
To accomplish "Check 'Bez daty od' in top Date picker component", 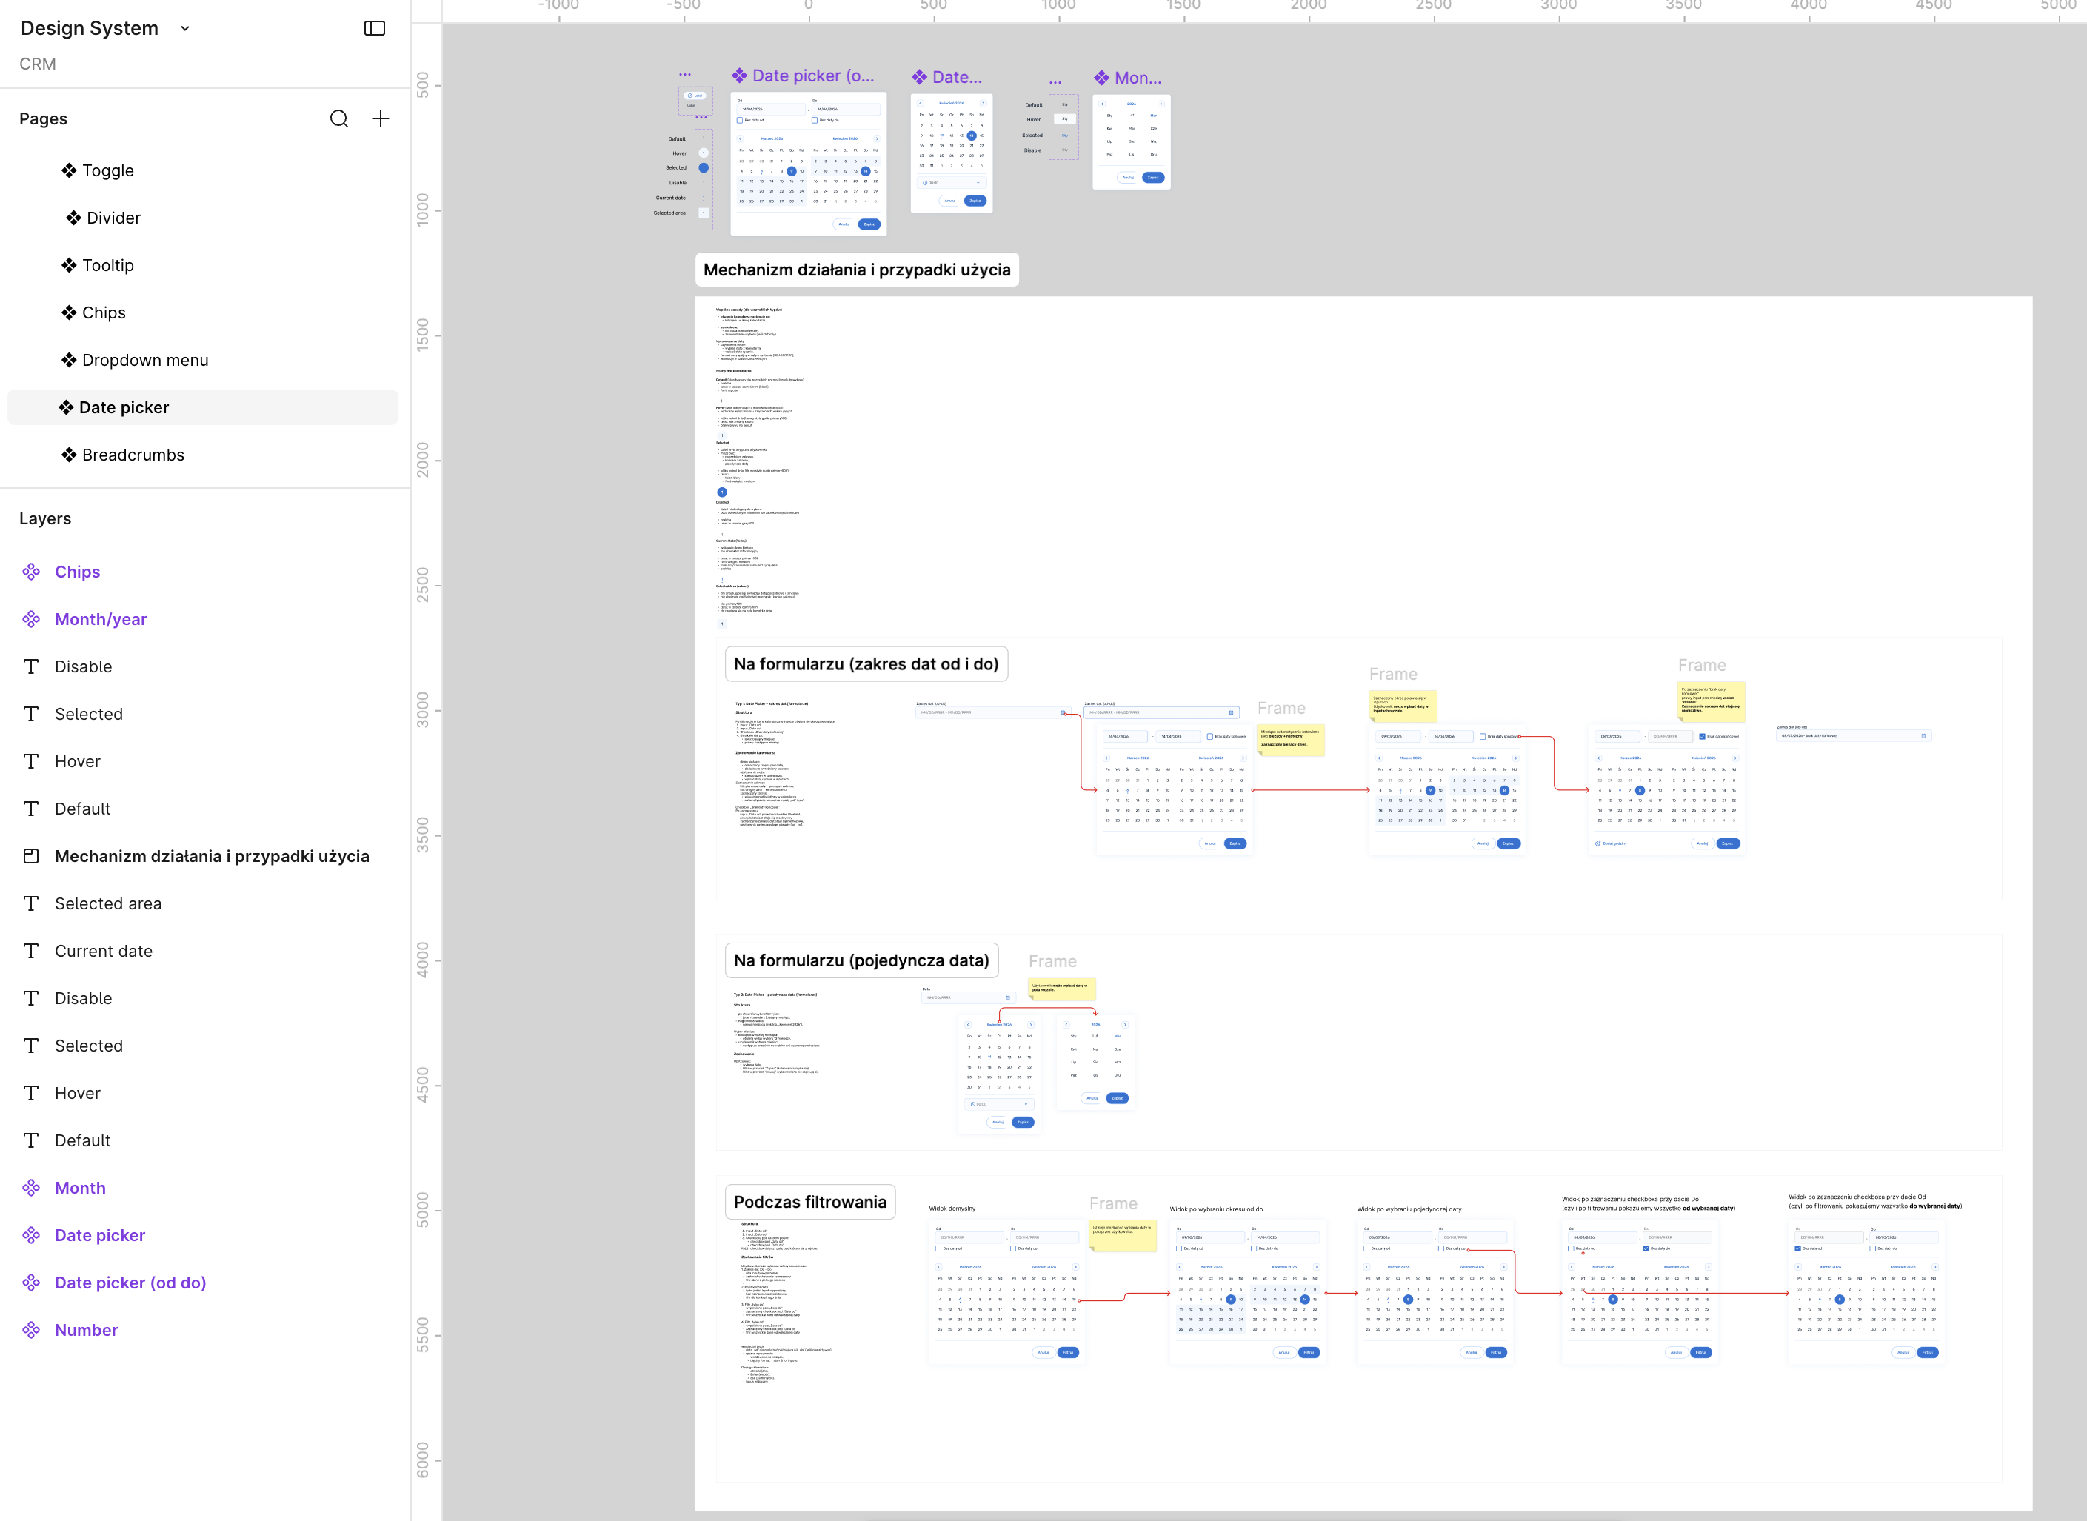I will (x=739, y=120).
